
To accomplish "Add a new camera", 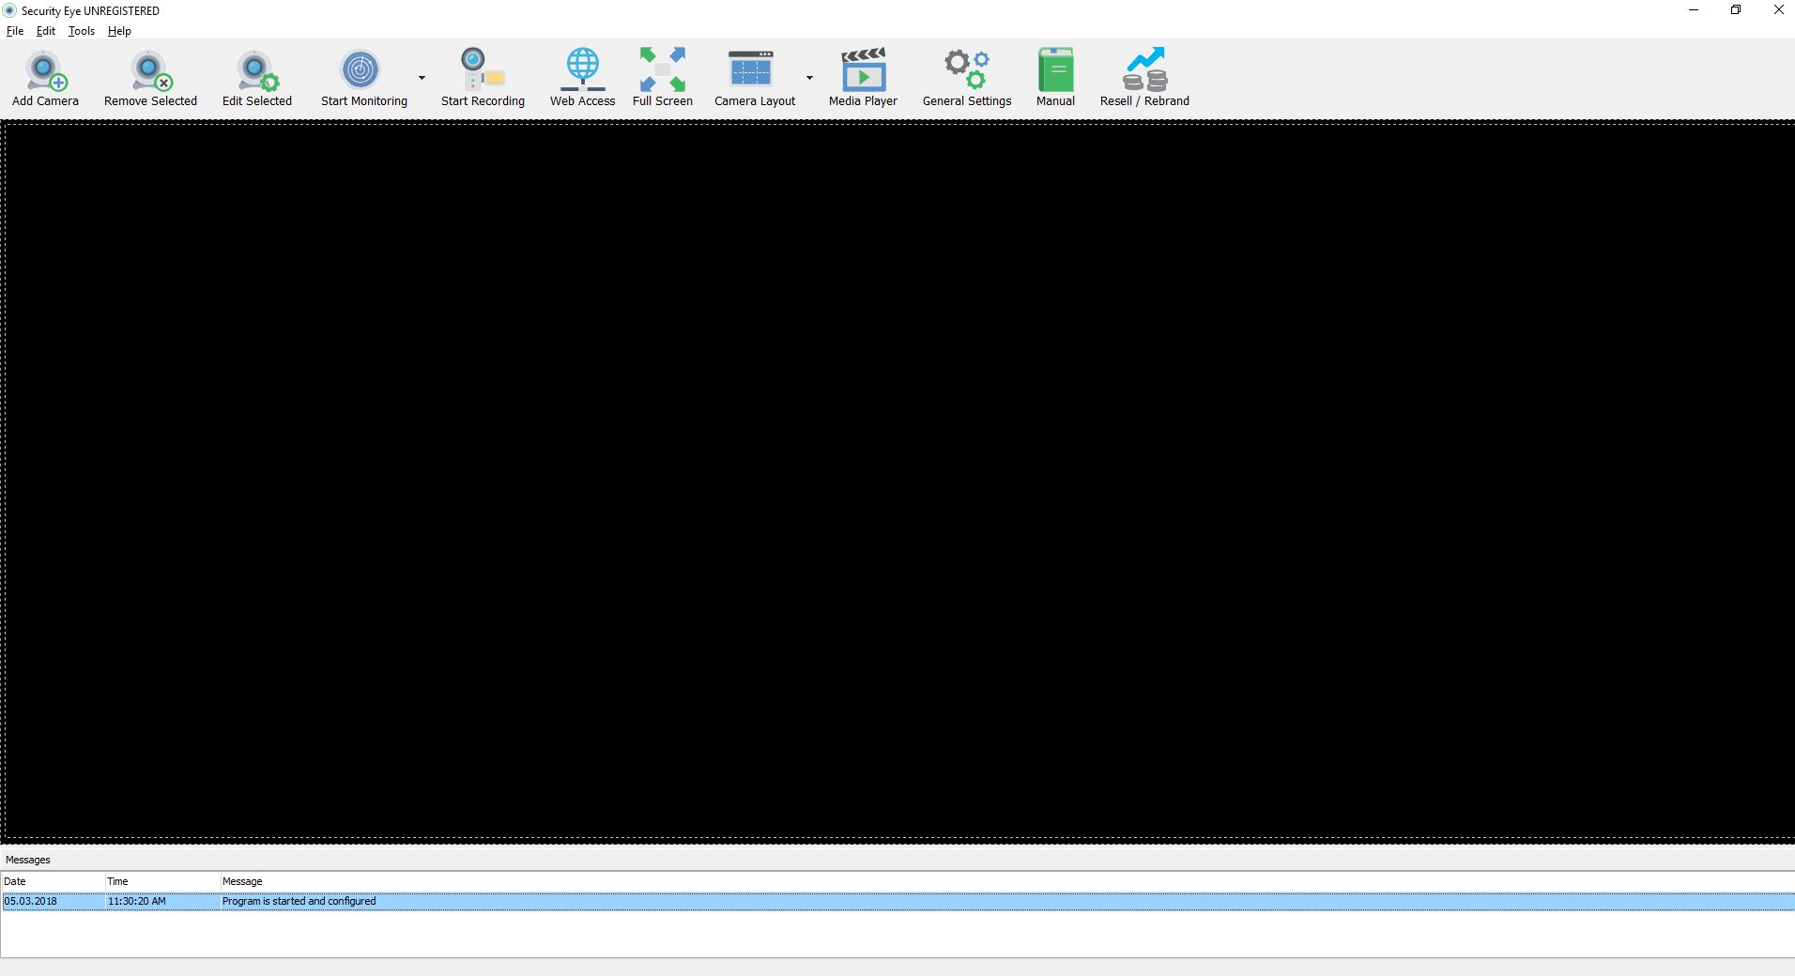I will pos(44,75).
